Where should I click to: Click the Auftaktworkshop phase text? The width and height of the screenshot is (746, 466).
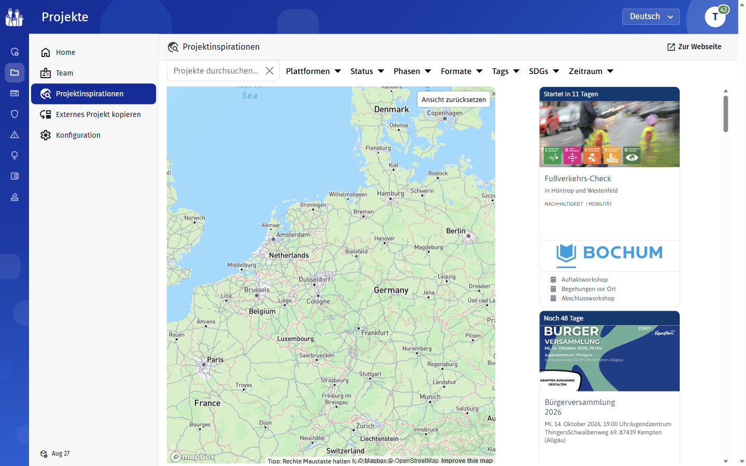(584, 280)
